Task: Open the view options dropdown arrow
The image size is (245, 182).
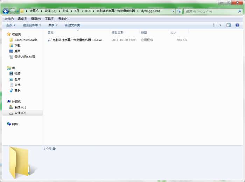Action: click(x=220, y=25)
